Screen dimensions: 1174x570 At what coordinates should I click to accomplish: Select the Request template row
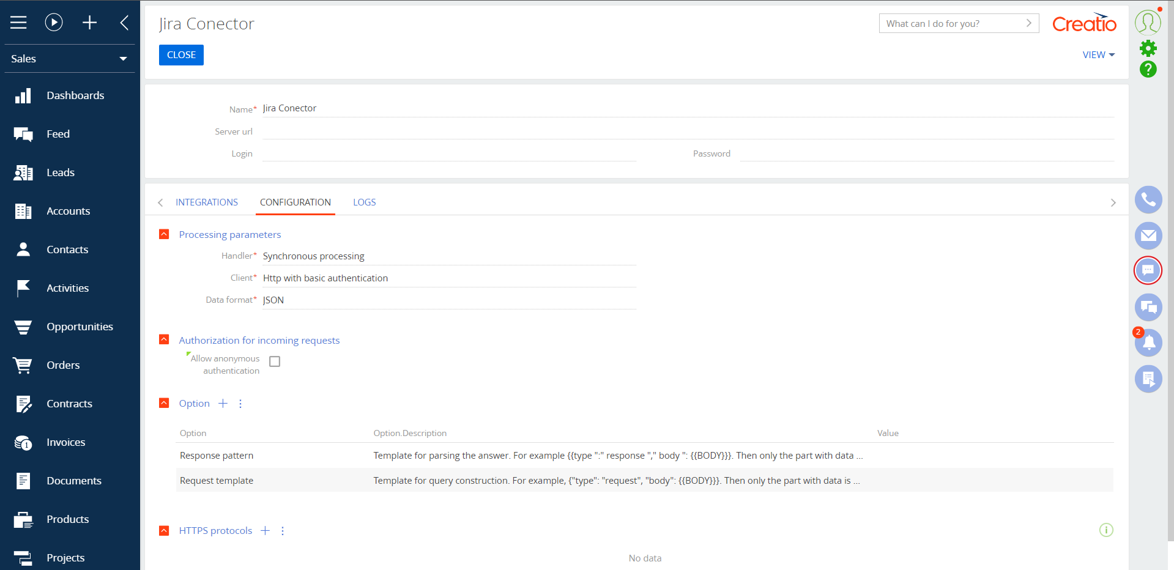click(645, 480)
